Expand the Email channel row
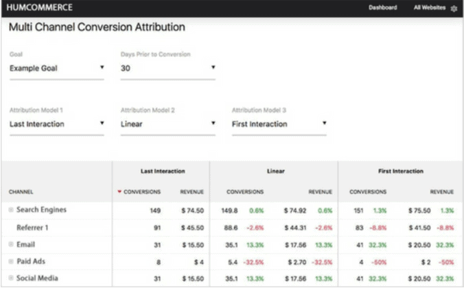The image size is (464, 288). coord(11,244)
